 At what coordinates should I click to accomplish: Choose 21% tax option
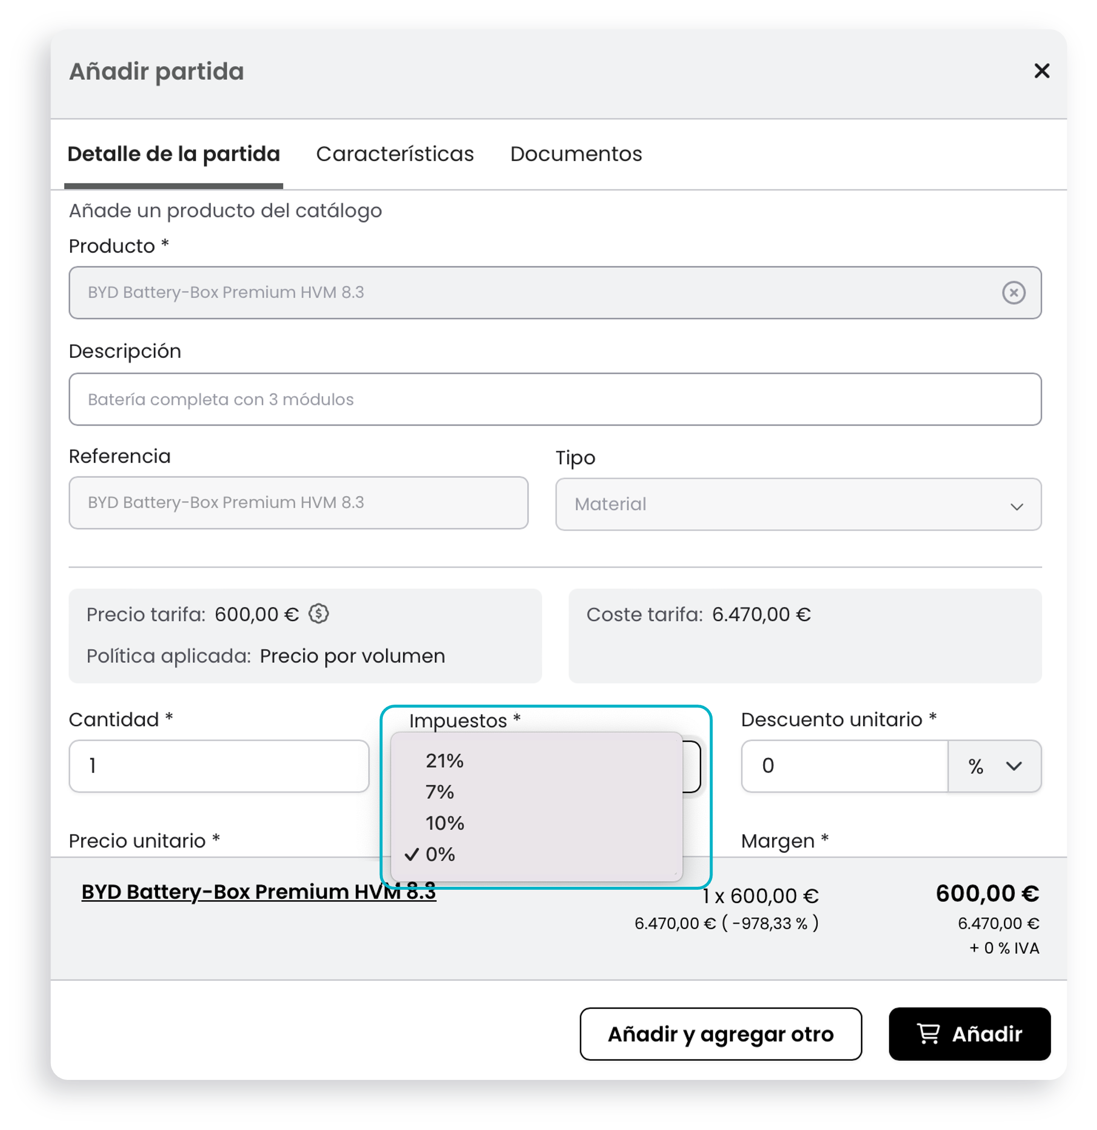tap(536, 760)
